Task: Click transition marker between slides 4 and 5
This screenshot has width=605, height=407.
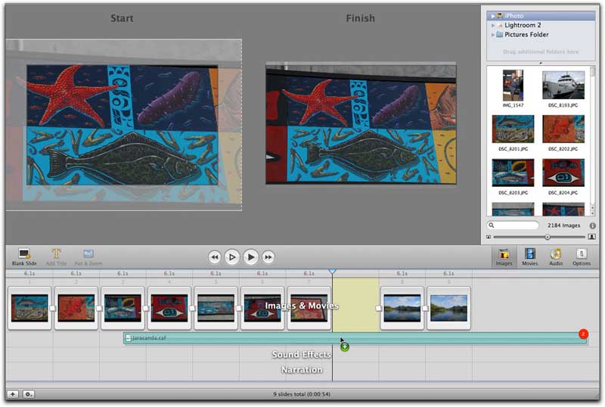Action: pos(192,308)
